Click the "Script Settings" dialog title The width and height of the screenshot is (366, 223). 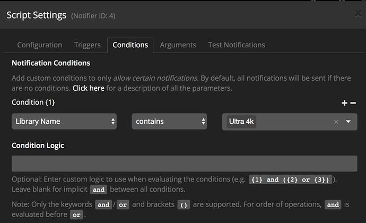(36, 15)
